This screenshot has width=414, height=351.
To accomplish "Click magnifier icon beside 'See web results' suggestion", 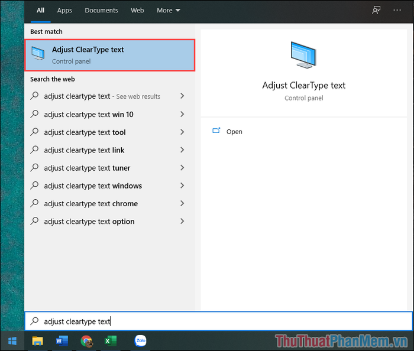I will click(x=34, y=96).
